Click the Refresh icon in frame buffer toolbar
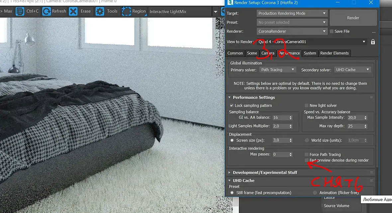Screen dimensions: 392x213 (47, 12)
